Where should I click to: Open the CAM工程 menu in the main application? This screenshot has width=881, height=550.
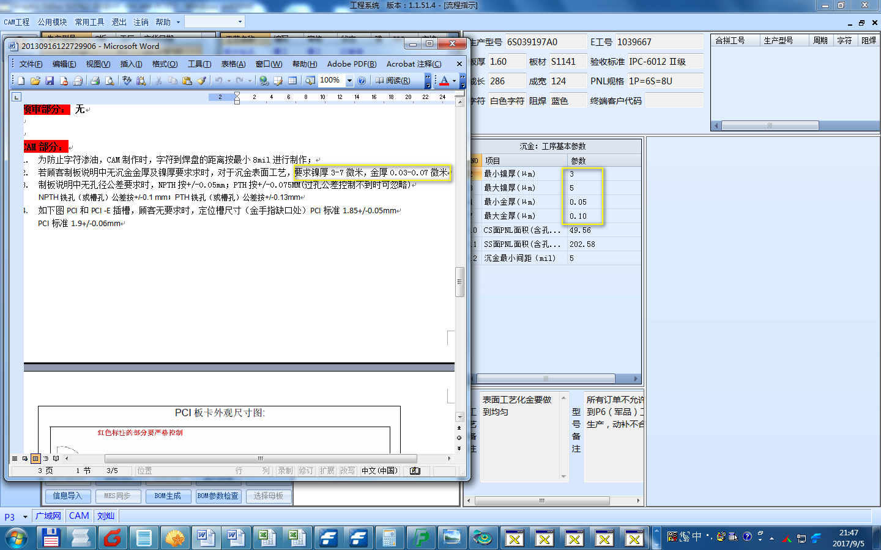(17, 22)
